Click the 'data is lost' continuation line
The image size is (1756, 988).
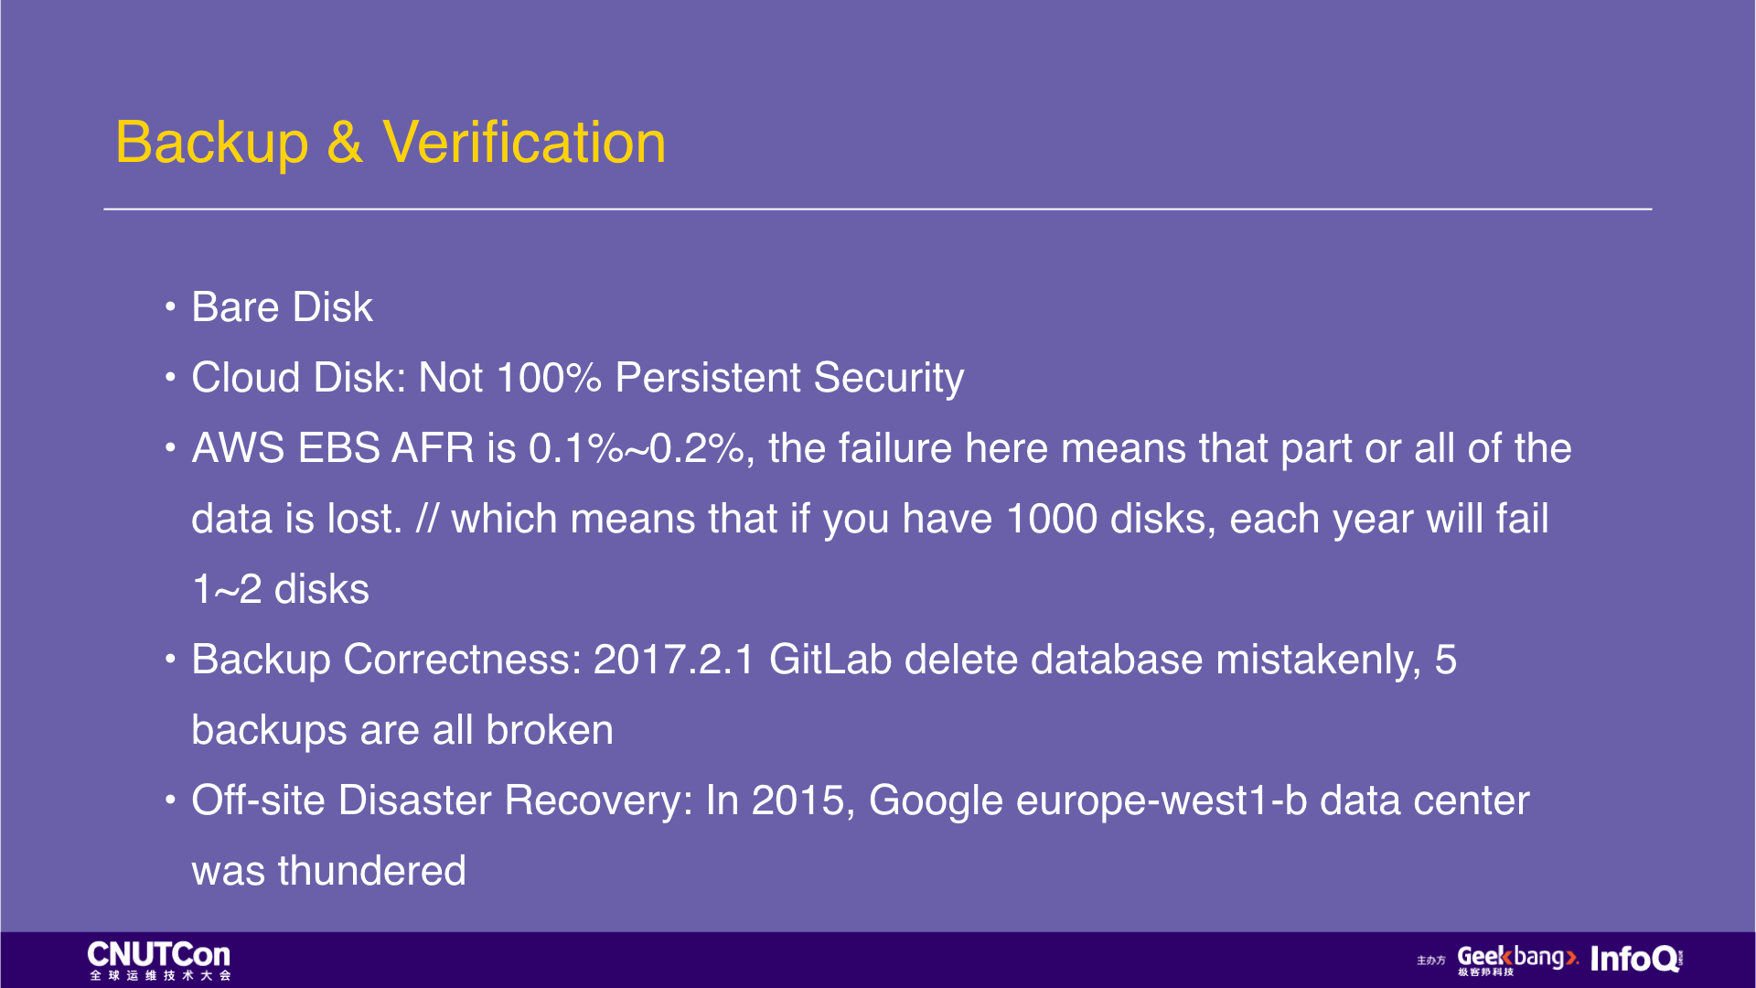coord(870,519)
